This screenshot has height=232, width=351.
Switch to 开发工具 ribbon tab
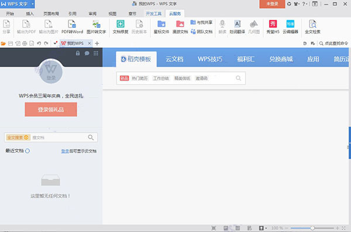pyautogui.click(x=153, y=13)
